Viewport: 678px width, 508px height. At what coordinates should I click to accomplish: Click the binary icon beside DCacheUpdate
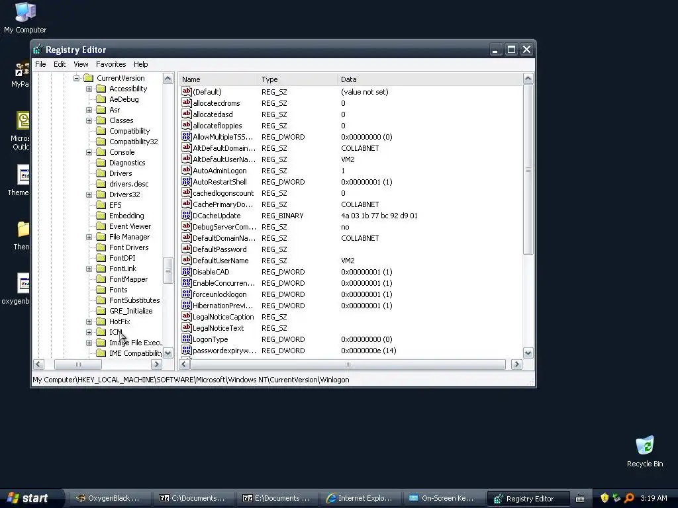tap(186, 215)
